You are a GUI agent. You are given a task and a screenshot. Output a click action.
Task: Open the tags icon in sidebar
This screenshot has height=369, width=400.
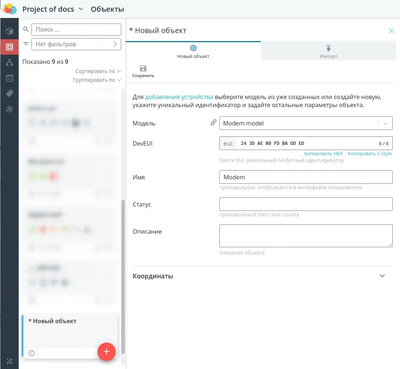(x=10, y=94)
